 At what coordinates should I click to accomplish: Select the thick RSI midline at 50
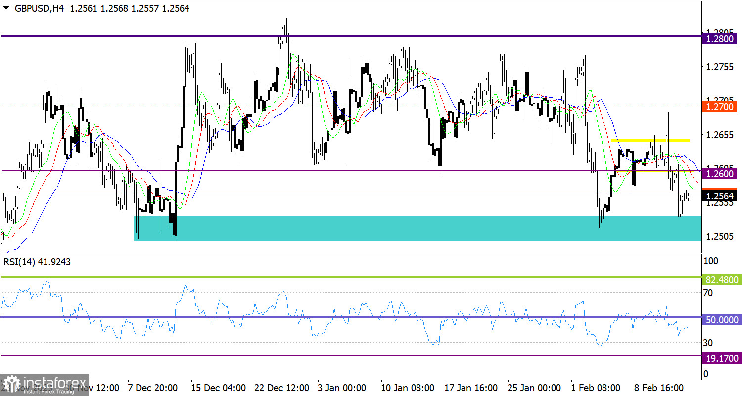351,317
